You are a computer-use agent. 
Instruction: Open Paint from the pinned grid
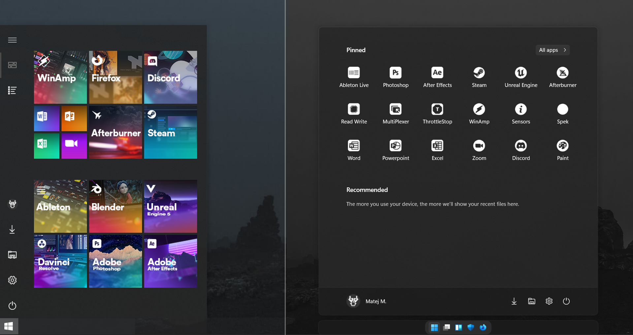[562, 149]
